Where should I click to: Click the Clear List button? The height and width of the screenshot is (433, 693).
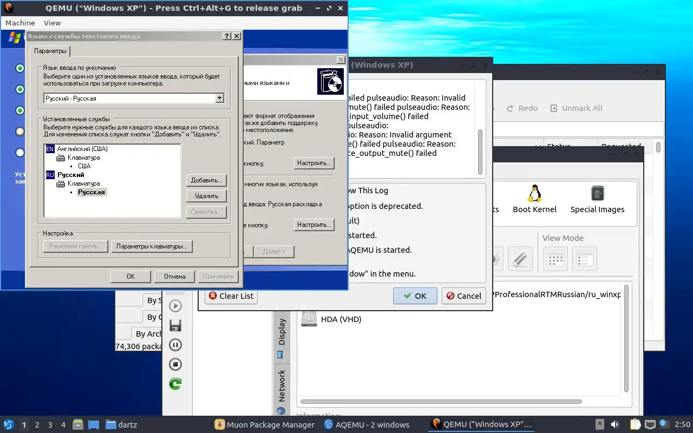point(231,296)
